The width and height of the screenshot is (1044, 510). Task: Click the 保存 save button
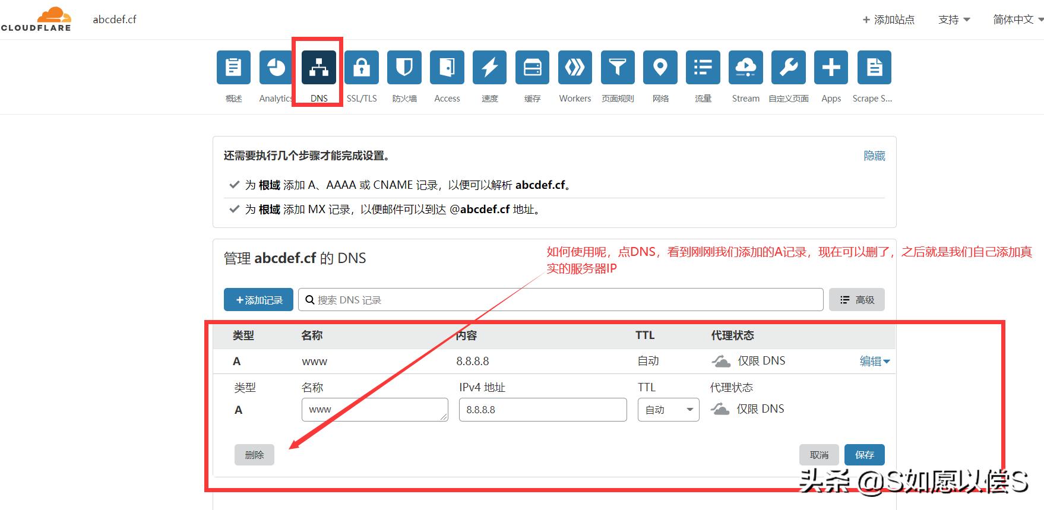pyautogui.click(x=865, y=455)
